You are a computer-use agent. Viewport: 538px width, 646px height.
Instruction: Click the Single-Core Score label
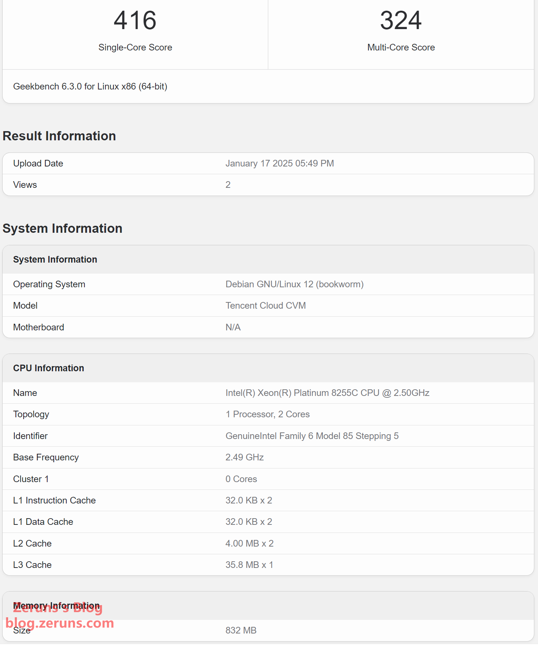tap(135, 48)
